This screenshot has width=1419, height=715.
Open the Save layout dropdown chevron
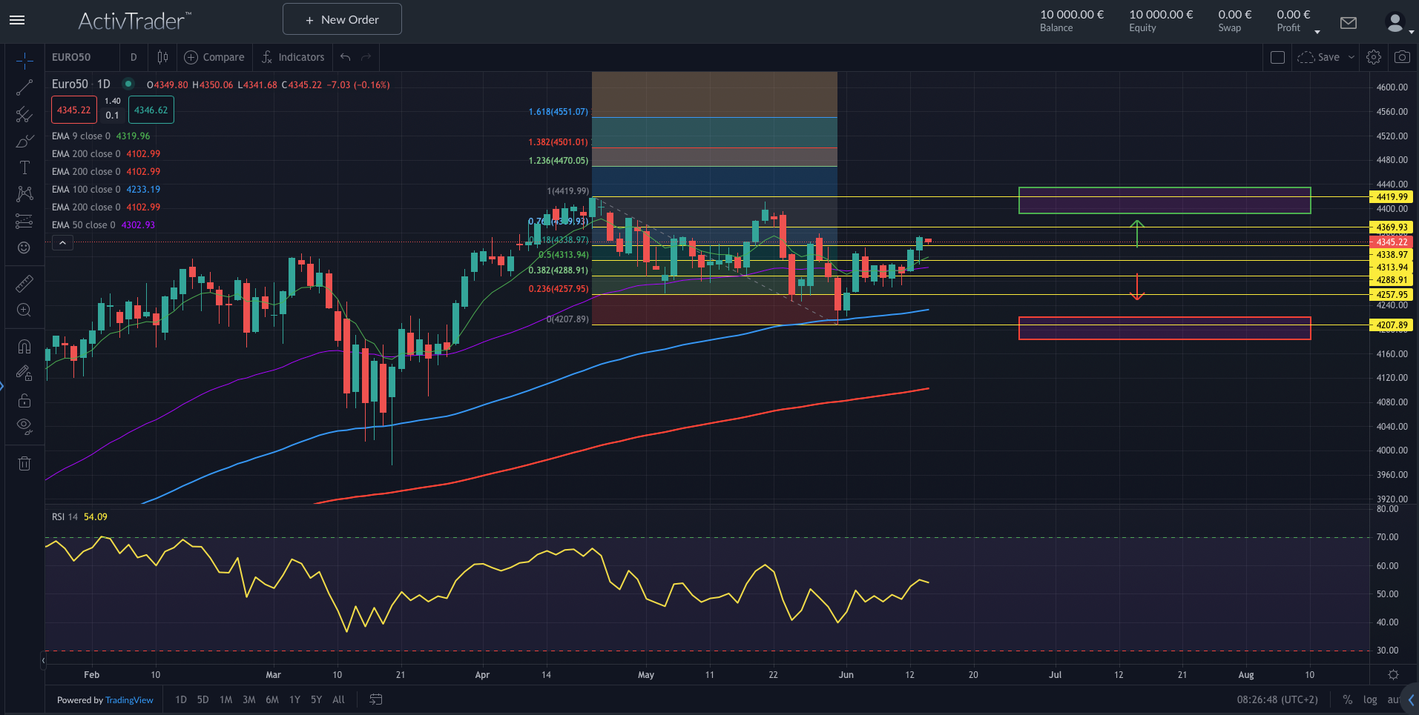[1351, 57]
